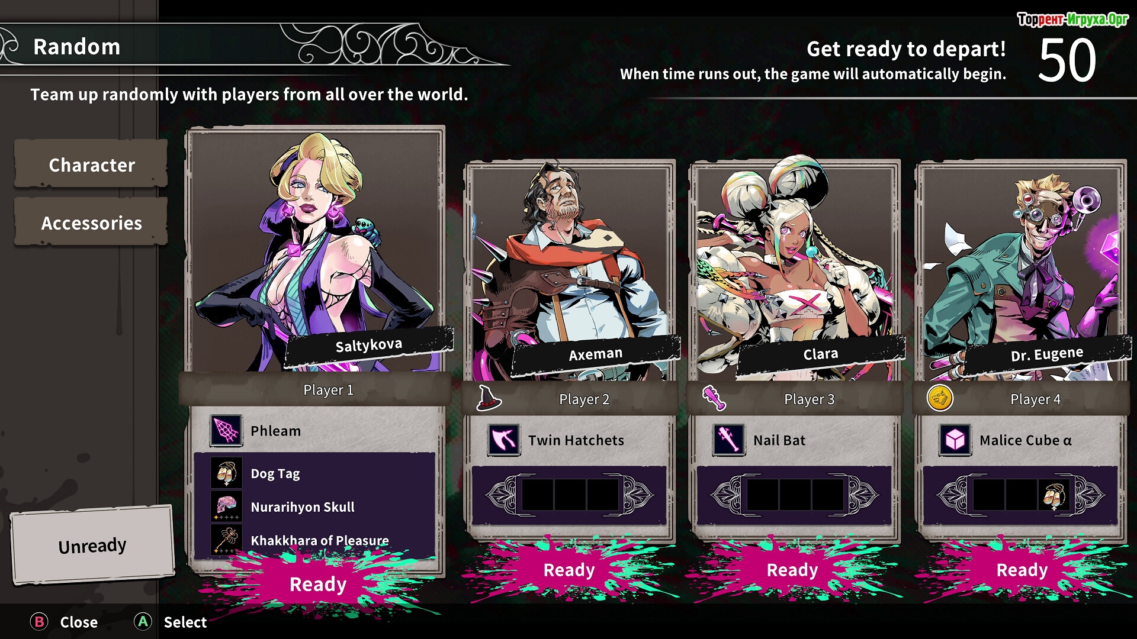Select the Dog Tag accessory icon
Screen dimensions: 1137x639
pos(226,473)
